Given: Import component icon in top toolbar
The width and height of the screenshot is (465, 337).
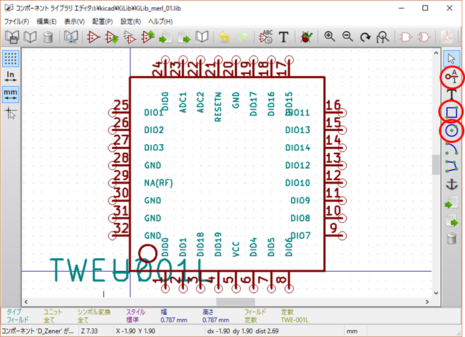Looking at the screenshot, I should (165, 37).
